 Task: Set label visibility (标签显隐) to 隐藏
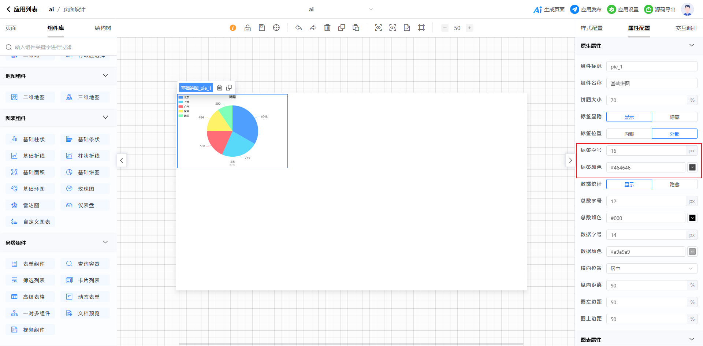pos(674,117)
